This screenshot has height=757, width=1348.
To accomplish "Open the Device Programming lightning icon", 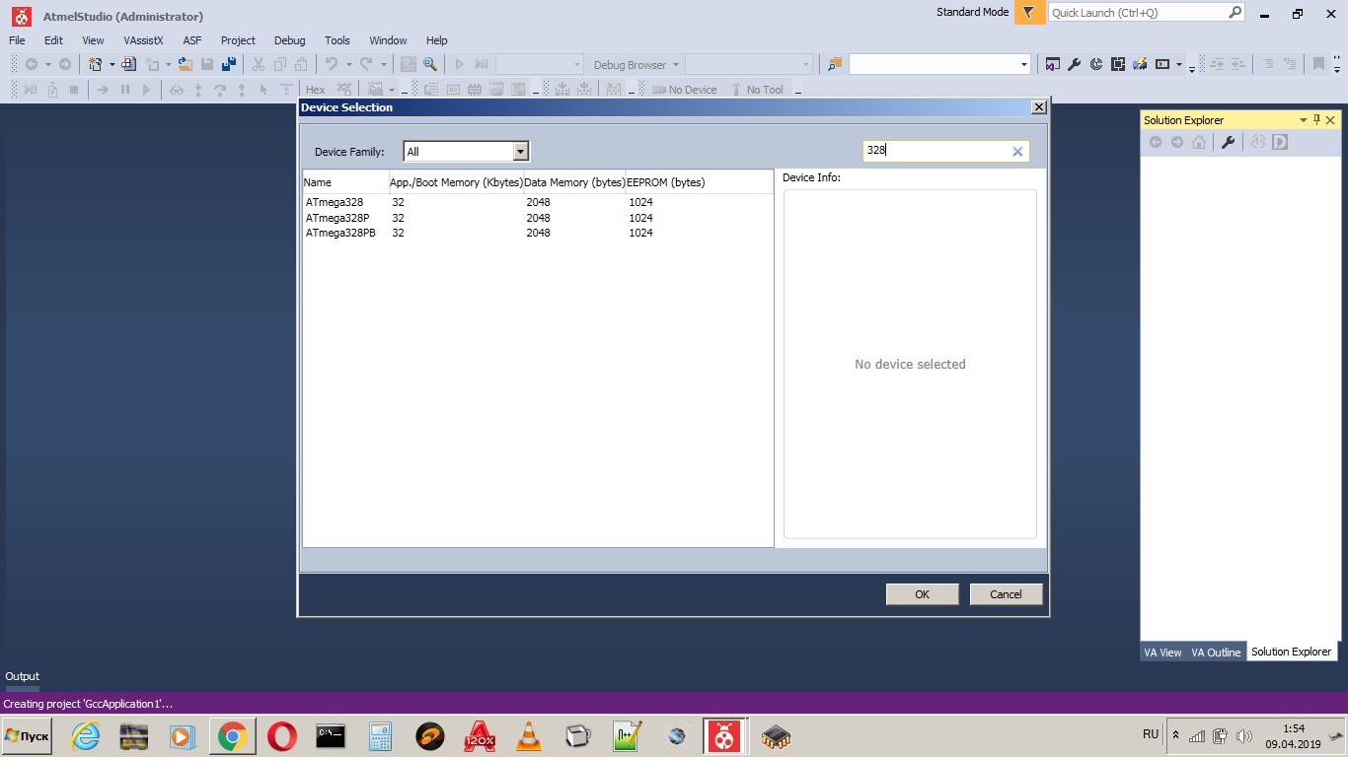I will (1140, 64).
